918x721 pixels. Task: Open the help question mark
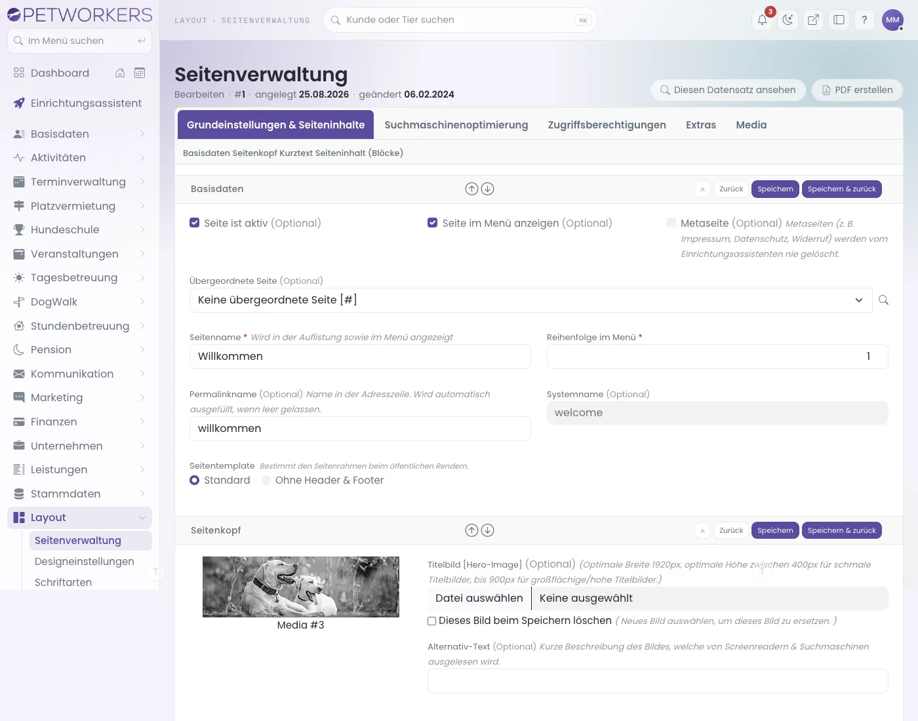pos(864,20)
